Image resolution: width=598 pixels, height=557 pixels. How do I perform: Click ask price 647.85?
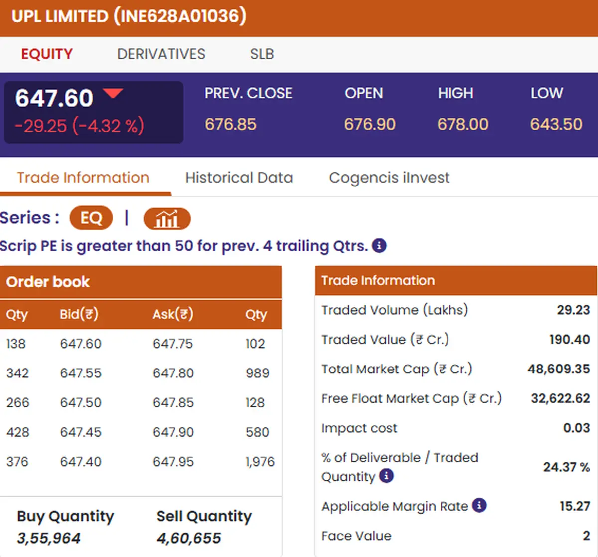click(x=173, y=402)
